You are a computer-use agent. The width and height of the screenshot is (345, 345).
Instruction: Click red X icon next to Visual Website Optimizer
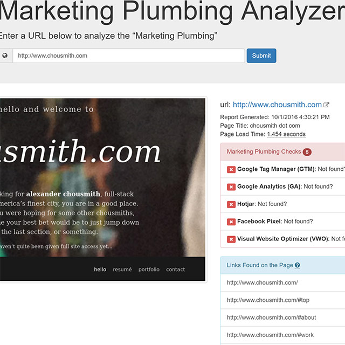[x=231, y=239]
